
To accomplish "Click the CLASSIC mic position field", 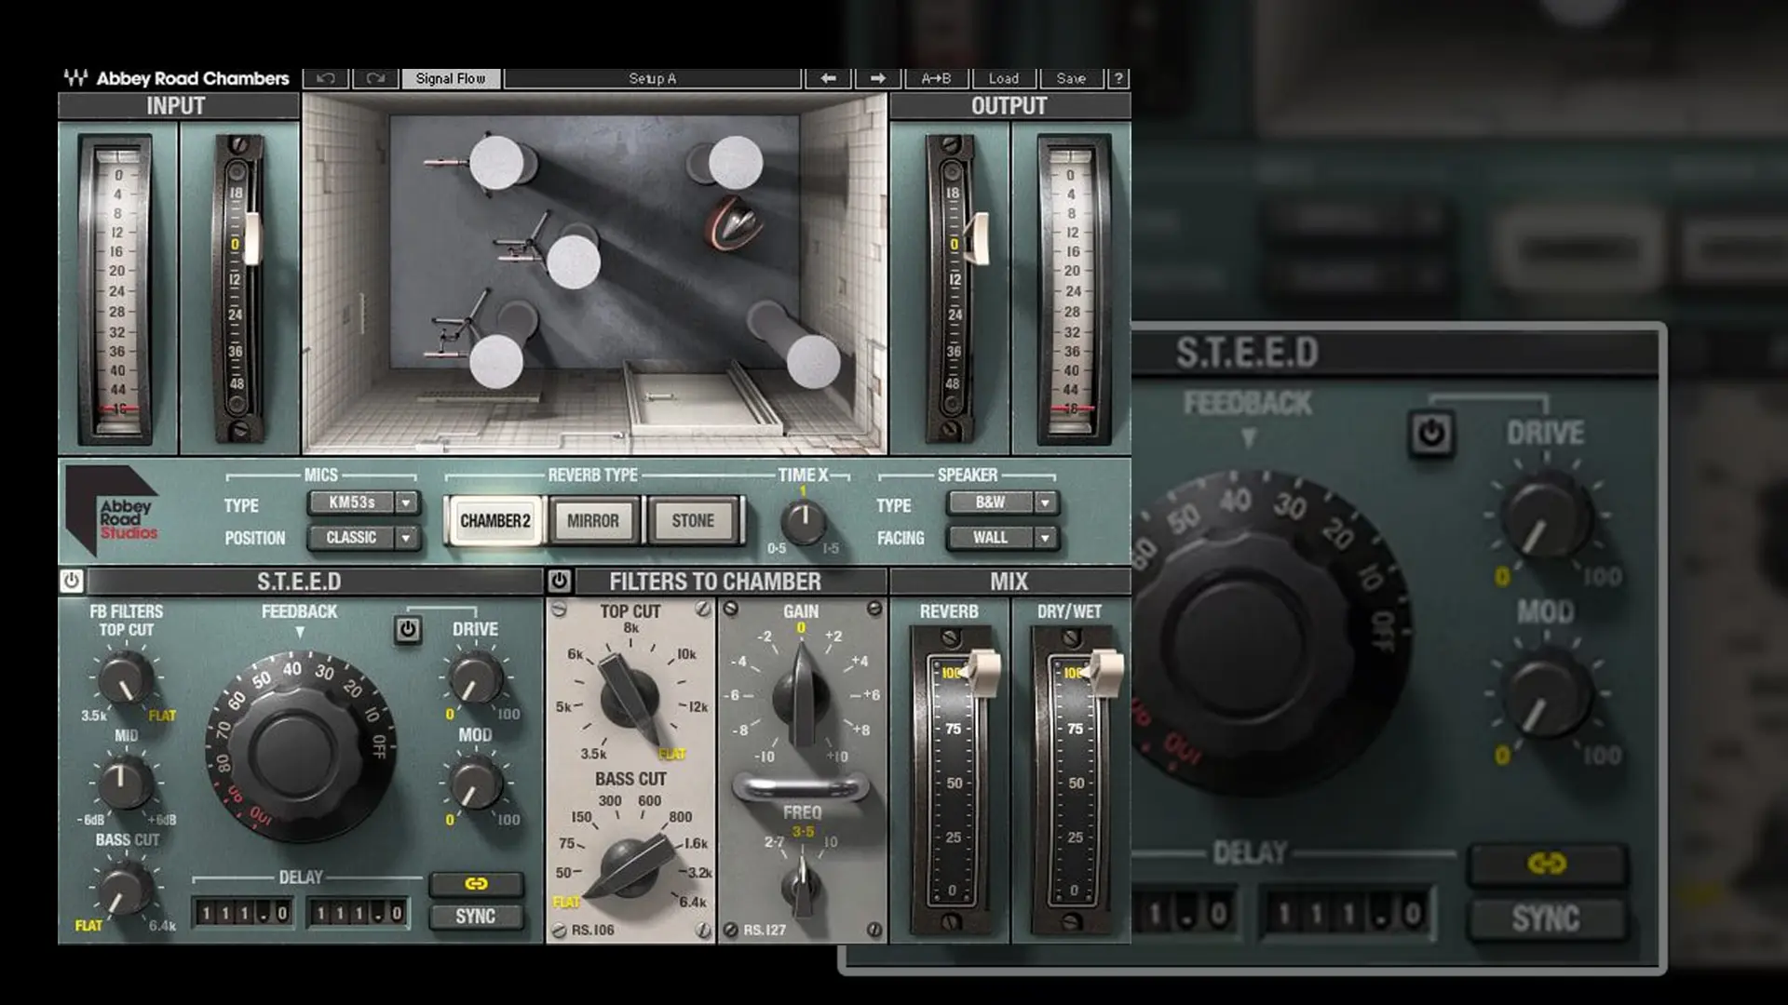I will (352, 538).
